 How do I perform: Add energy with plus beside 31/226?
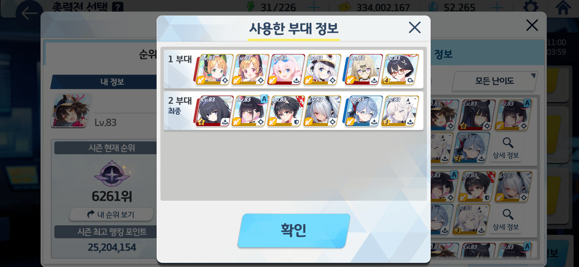click(x=313, y=7)
